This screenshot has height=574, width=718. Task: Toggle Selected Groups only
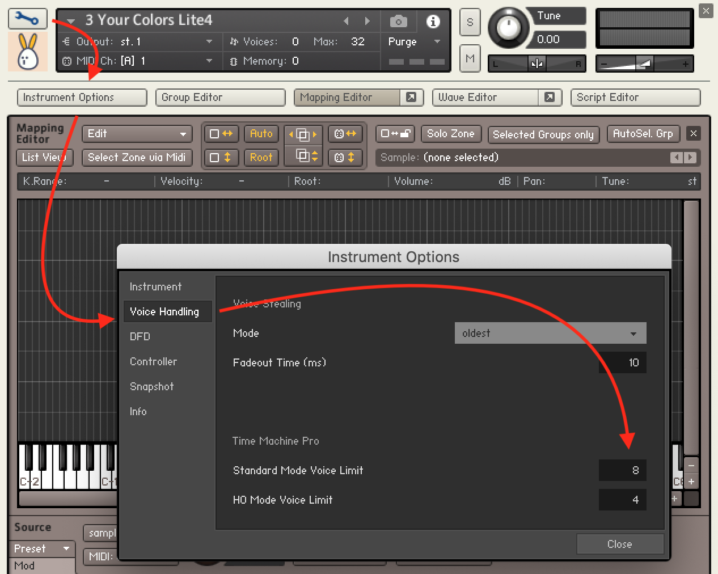543,135
